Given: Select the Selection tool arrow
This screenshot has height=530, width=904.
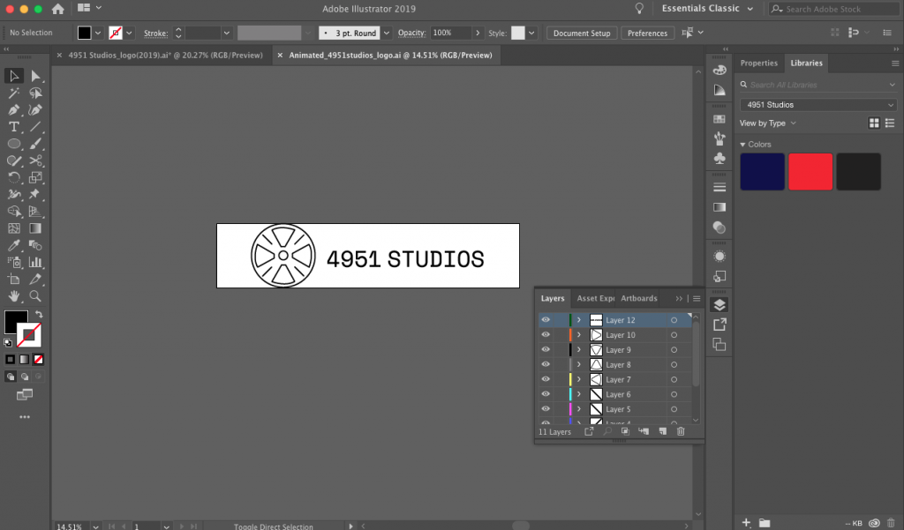Looking at the screenshot, I should (x=14, y=76).
